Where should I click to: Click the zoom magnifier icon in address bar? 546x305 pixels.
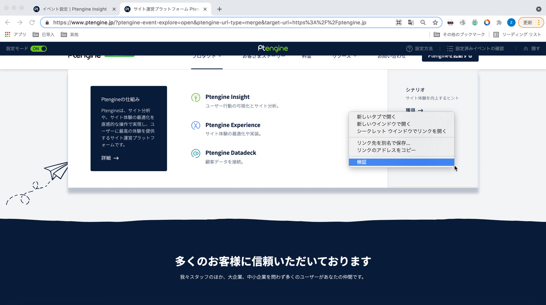[x=423, y=22]
